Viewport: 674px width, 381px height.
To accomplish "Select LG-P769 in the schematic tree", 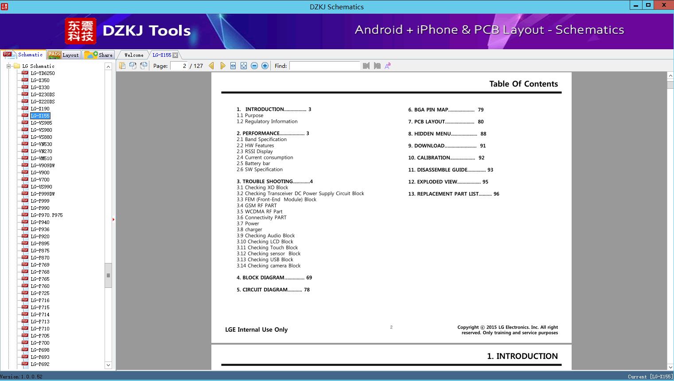I will [40, 265].
